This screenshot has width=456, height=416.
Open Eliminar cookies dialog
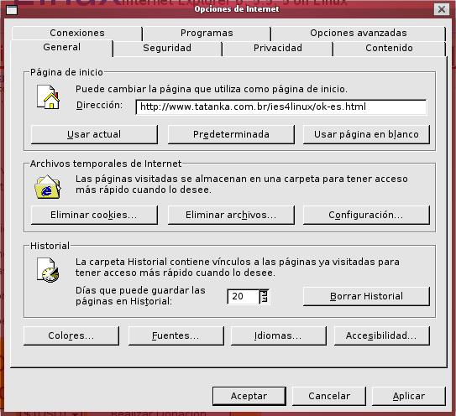pyautogui.click(x=94, y=215)
